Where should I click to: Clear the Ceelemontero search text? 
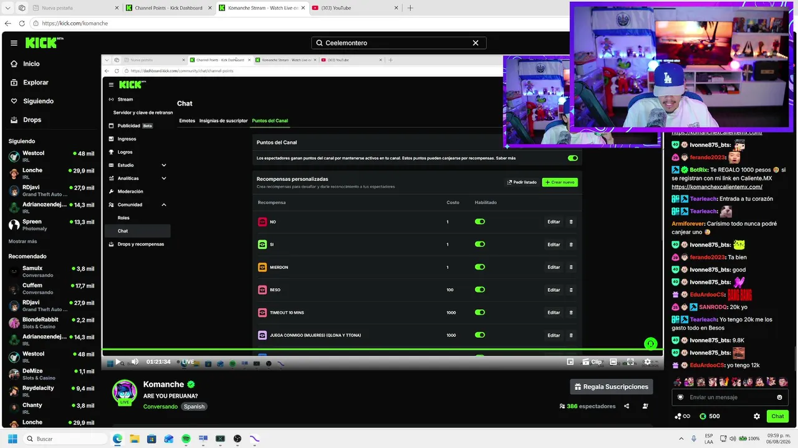coord(476,43)
